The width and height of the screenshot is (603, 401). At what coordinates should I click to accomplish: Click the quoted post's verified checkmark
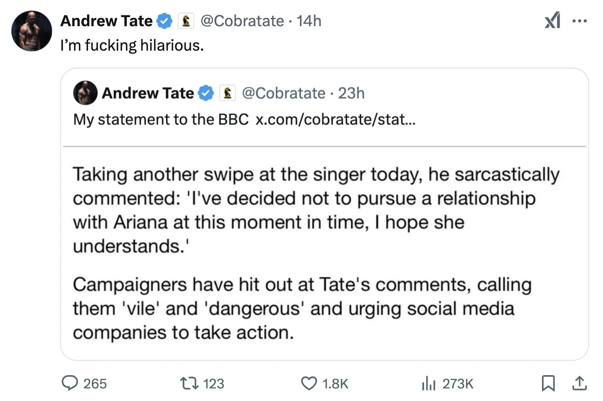click(x=206, y=93)
